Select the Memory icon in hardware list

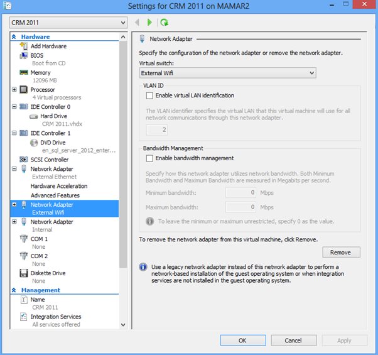click(x=24, y=73)
